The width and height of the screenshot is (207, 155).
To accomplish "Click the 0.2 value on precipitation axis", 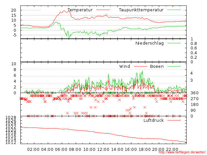I will [x=194, y=57].
